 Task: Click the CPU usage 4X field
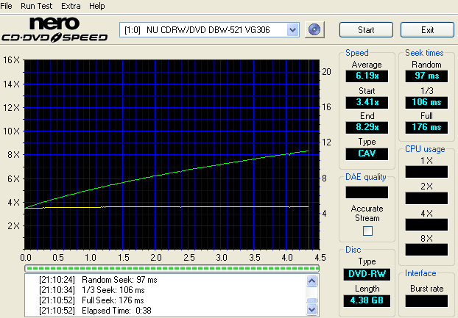tap(426, 225)
